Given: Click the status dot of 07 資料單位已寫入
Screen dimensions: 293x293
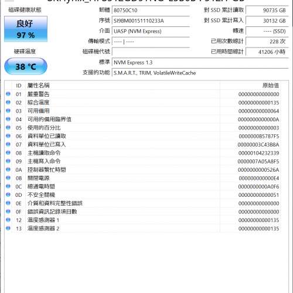Looking at the screenshot, I should [x=8, y=144].
